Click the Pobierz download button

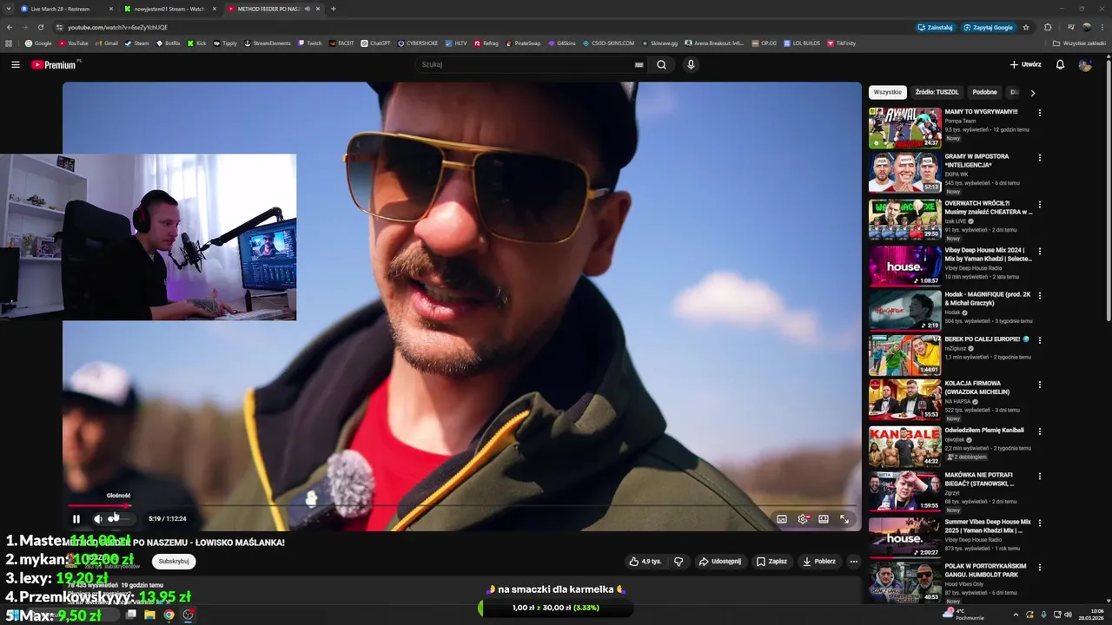point(819,562)
